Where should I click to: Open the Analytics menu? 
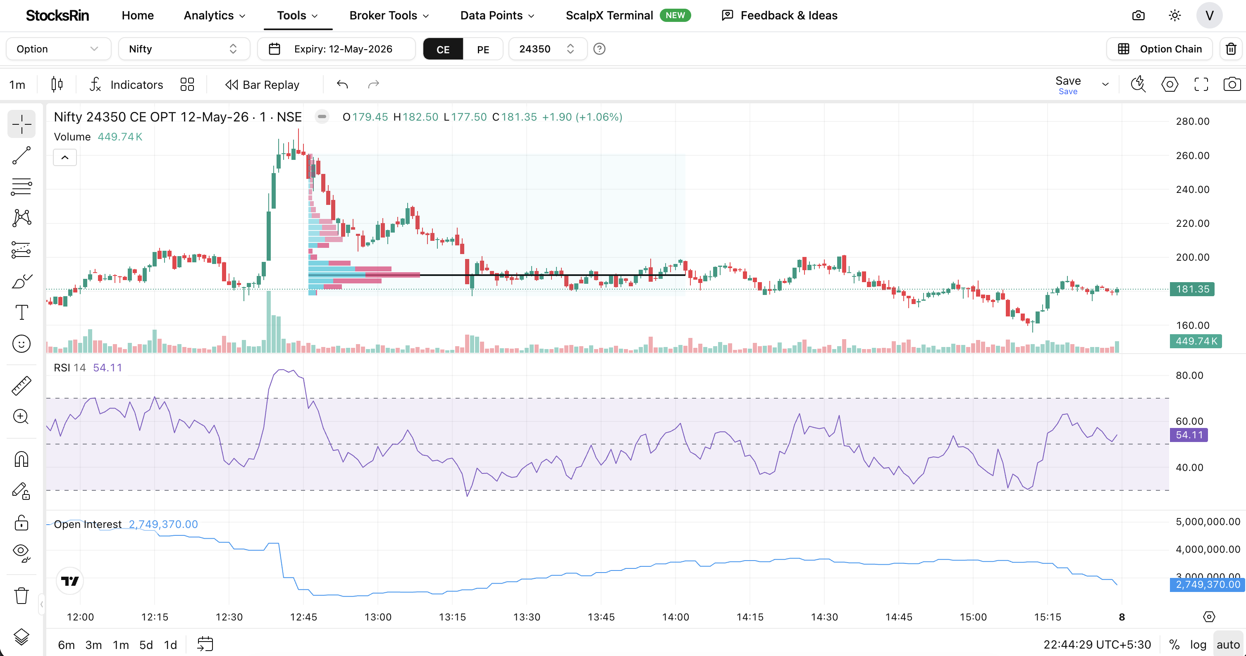click(x=214, y=15)
